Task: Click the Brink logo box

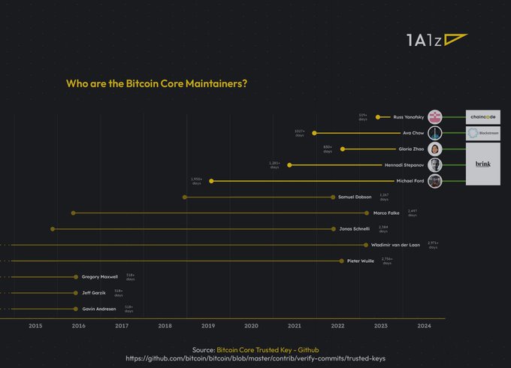Action: [482, 164]
